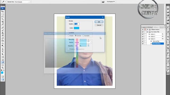Open the Navigator panel icon in dock
170x95 pixels.
pyautogui.click(x=168, y=9)
